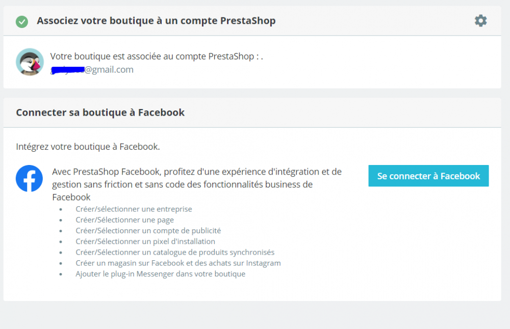The height and width of the screenshot is (329, 510).
Task: Click the pixel d'installation list item
Action: coord(145,241)
